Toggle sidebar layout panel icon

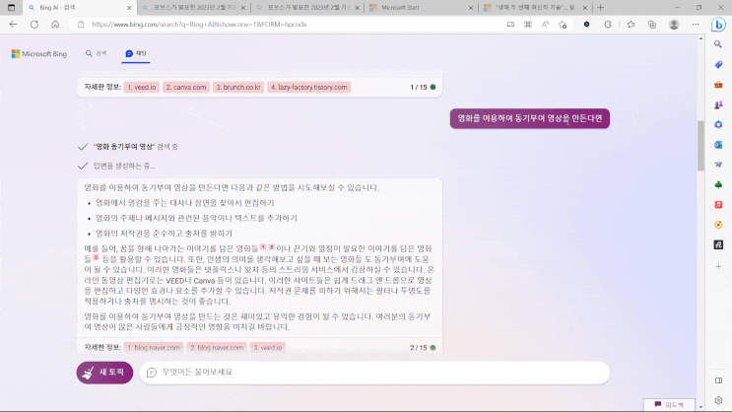point(718,380)
